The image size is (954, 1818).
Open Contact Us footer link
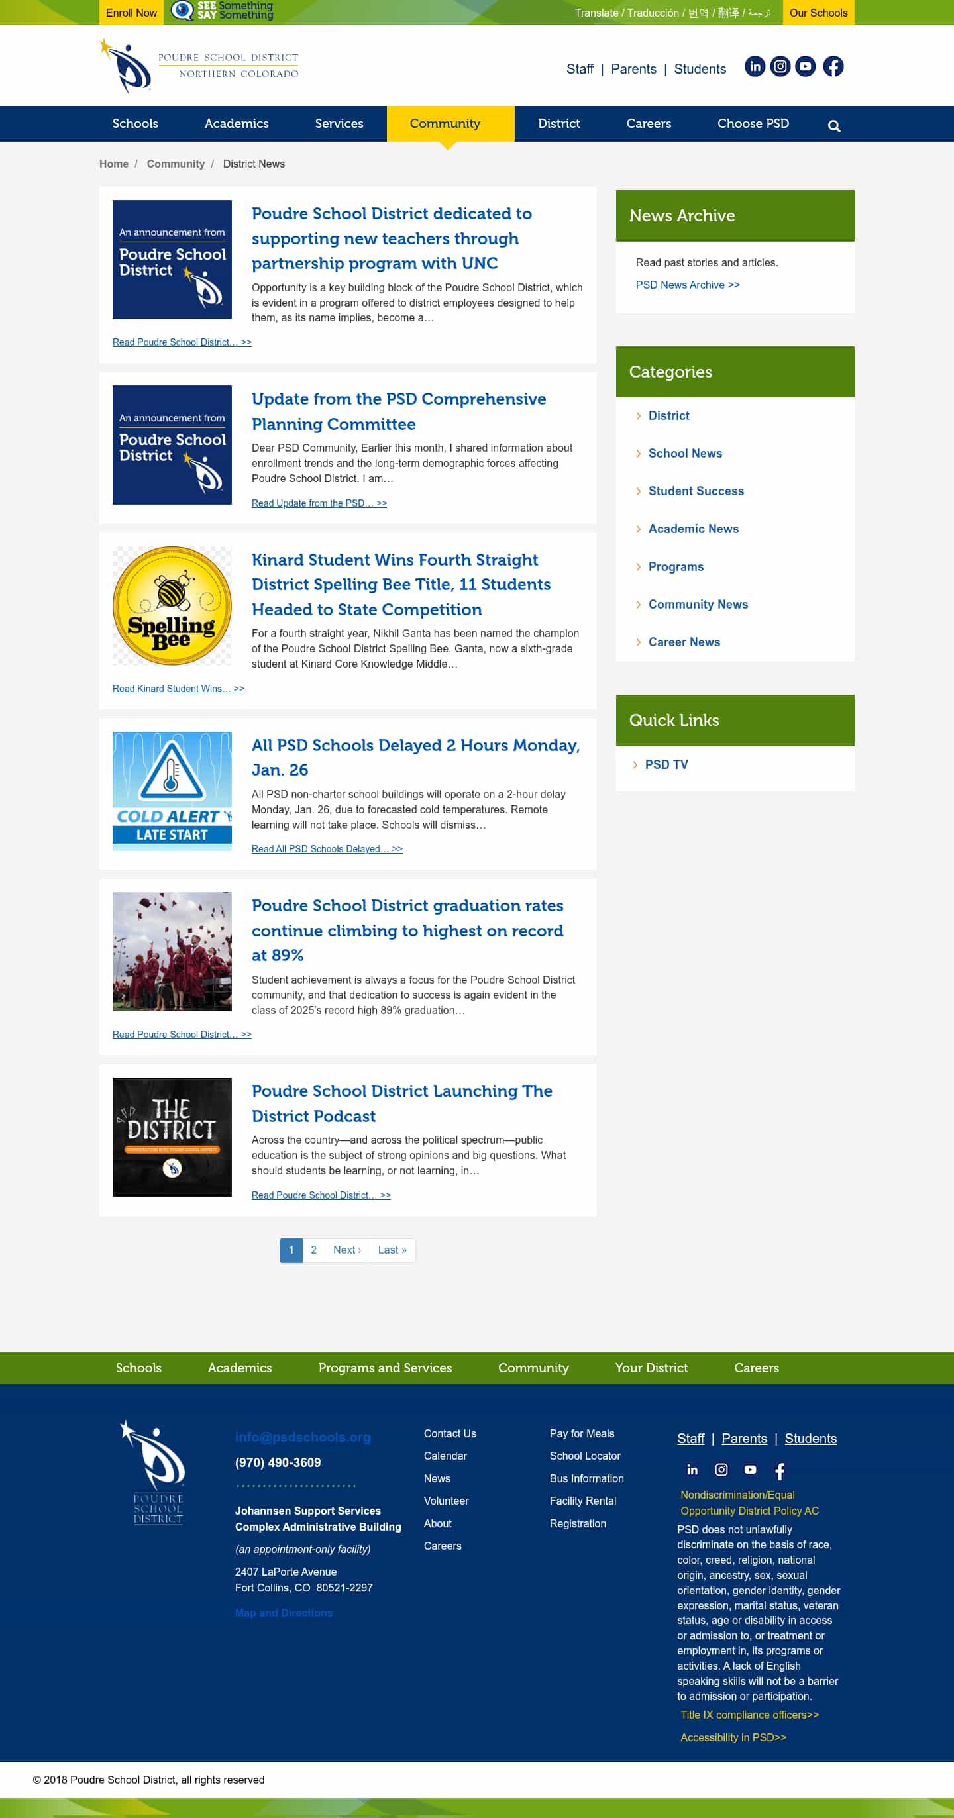point(450,1433)
